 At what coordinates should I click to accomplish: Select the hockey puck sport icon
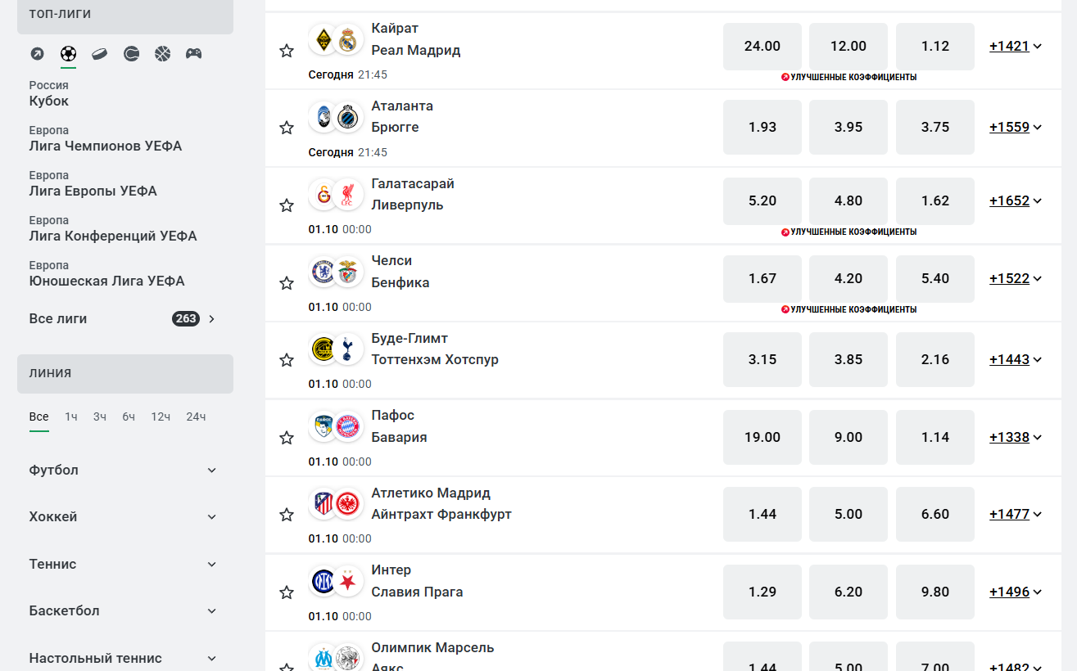(x=99, y=54)
